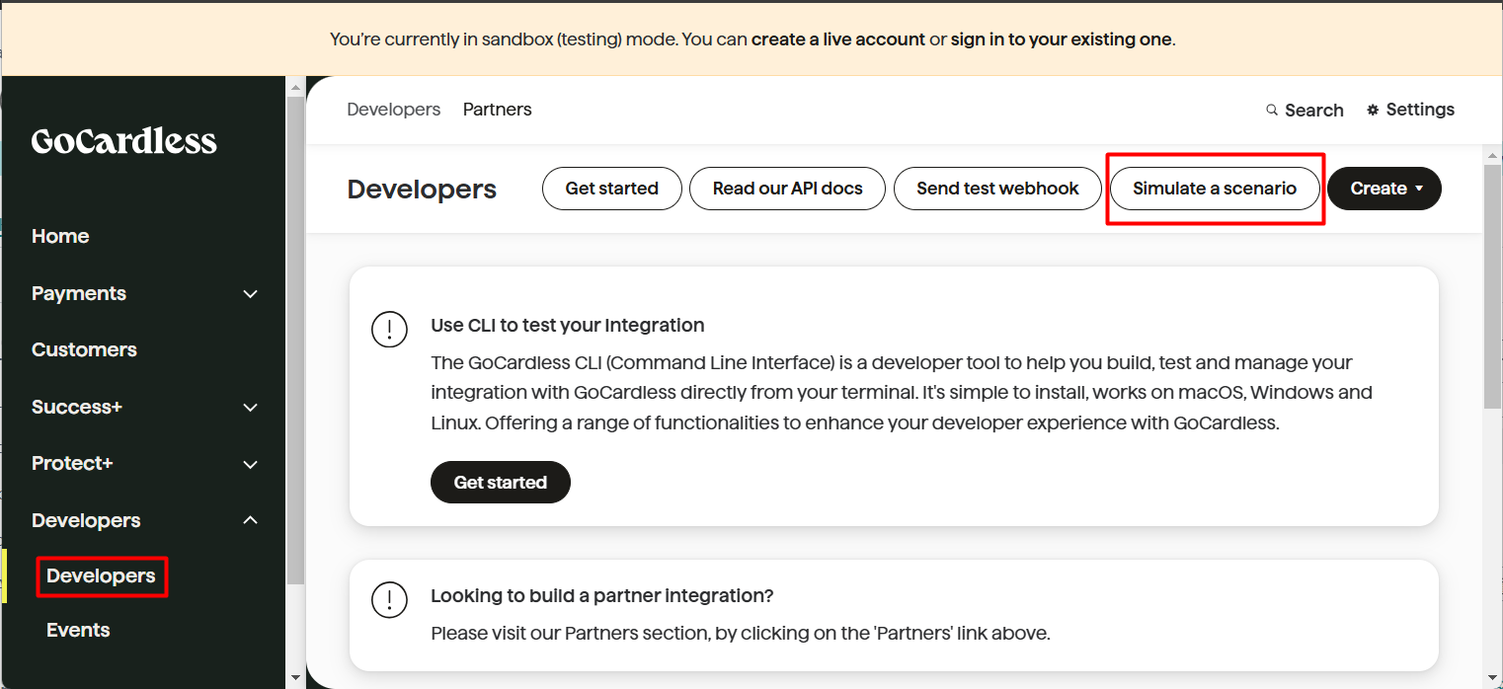Click the search magnifier icon
The width and height of the screenshot is (1503, 689).
click(1272, 110)
